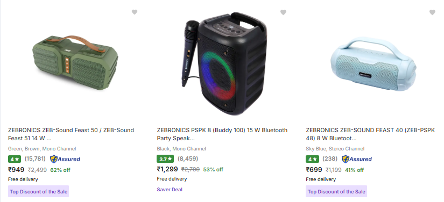Viewport: 444px width, 202px height.
Task: Click Top Discount of the Sale under ₹699
Action: click(x=336, y=192)
